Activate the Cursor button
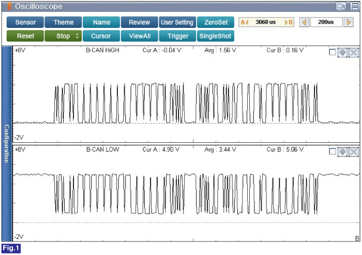The height and width of the screenshot is (255, 362). [x=101, y=36]
